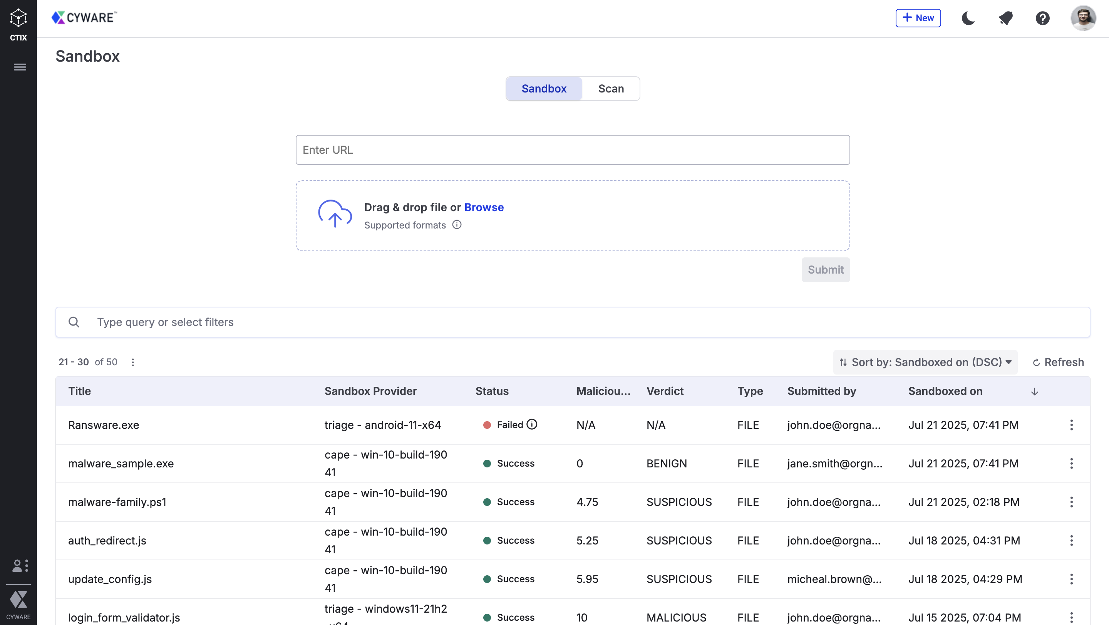
Task: Open the Sort by Sandboxed on dropdown
Action: tap(925, 362)
